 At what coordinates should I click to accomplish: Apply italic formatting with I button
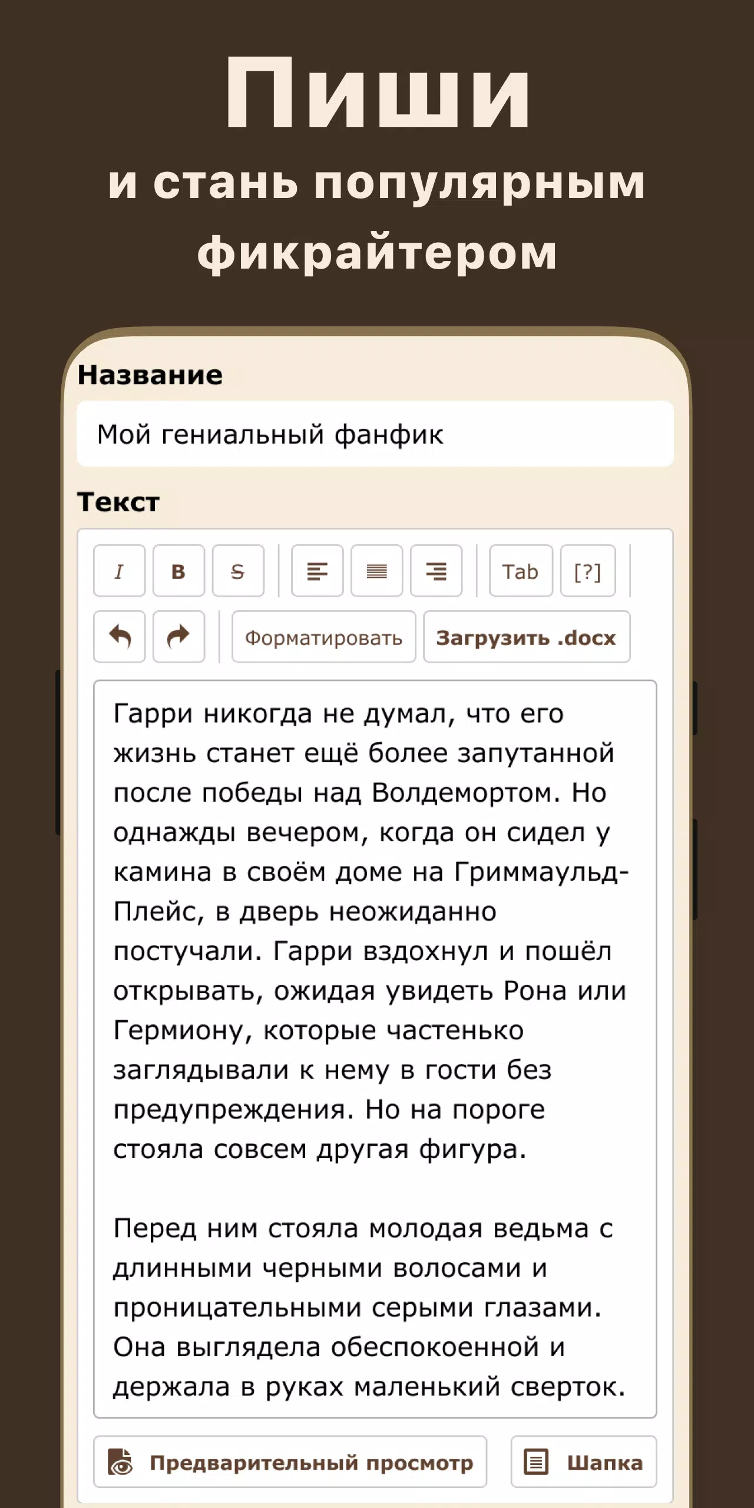point(119,571)
